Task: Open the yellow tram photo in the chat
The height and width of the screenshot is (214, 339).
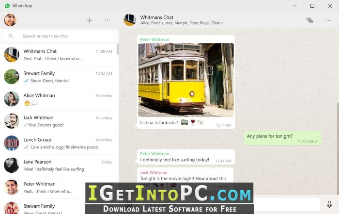Action: [x=186, y=80]
